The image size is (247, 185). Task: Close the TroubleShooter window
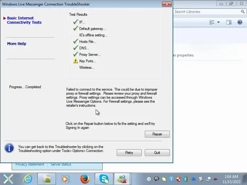(167, 4)
